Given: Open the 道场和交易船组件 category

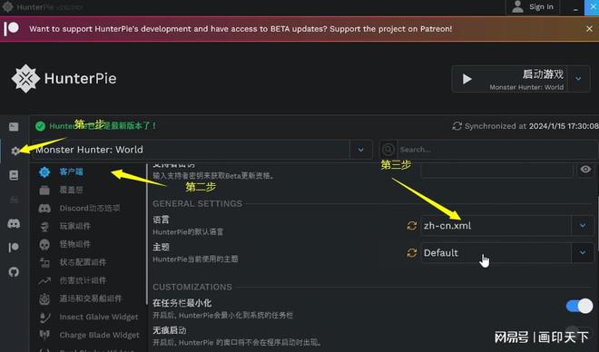Looking at the screenshot, I should [90, 298].
